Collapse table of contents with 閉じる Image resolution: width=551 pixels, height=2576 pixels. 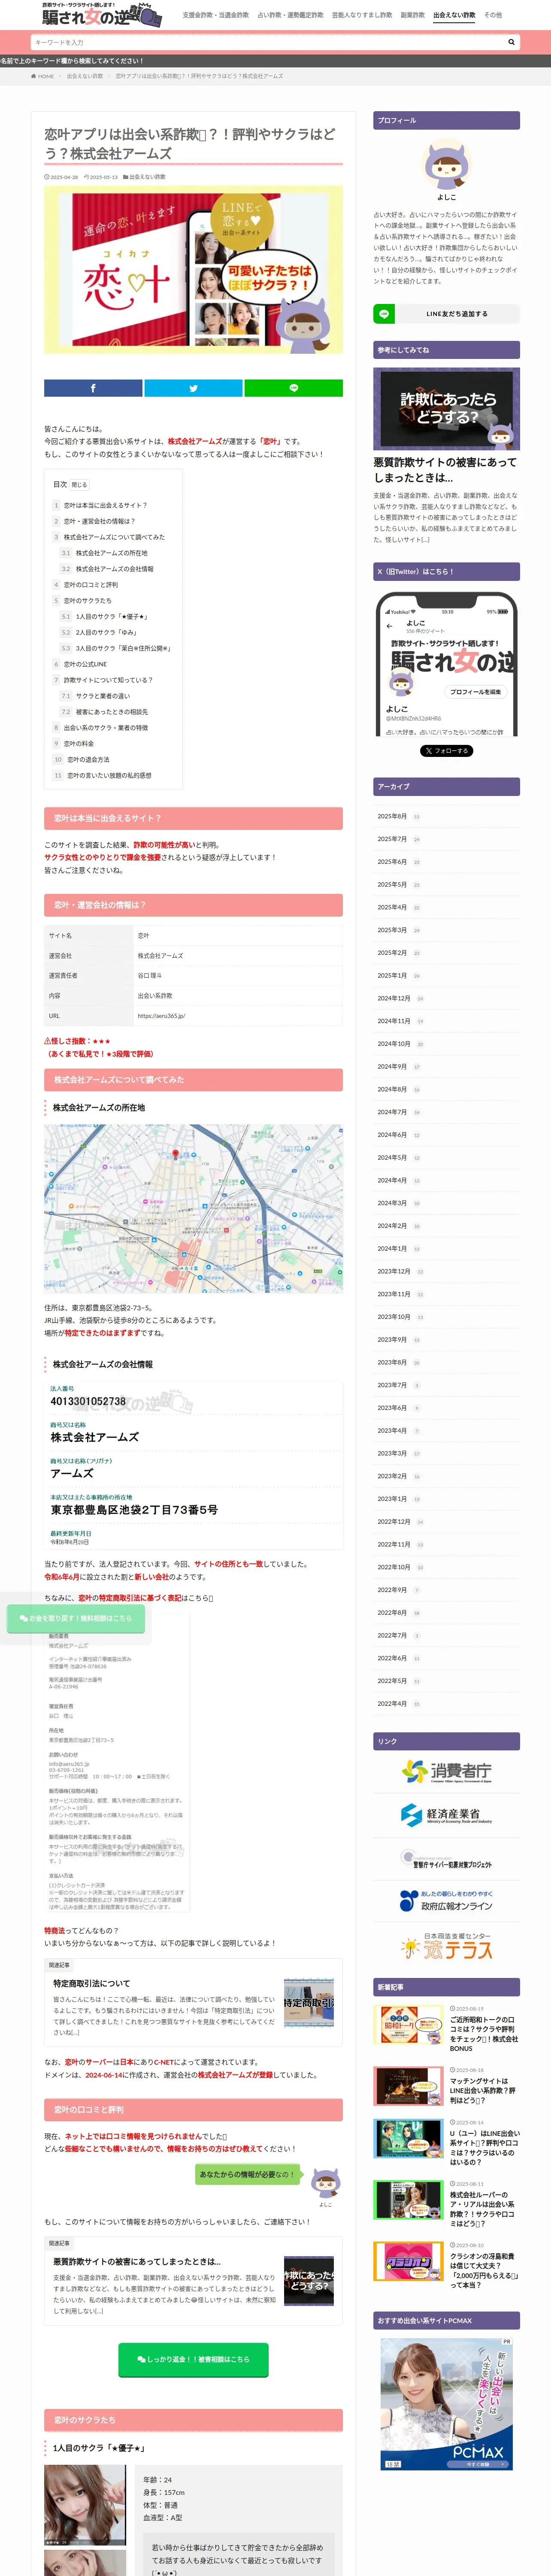click(x=79, y=485)
